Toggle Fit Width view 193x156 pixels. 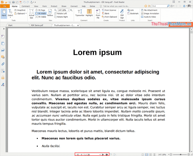pyautogui.click(x=41, y=14)
